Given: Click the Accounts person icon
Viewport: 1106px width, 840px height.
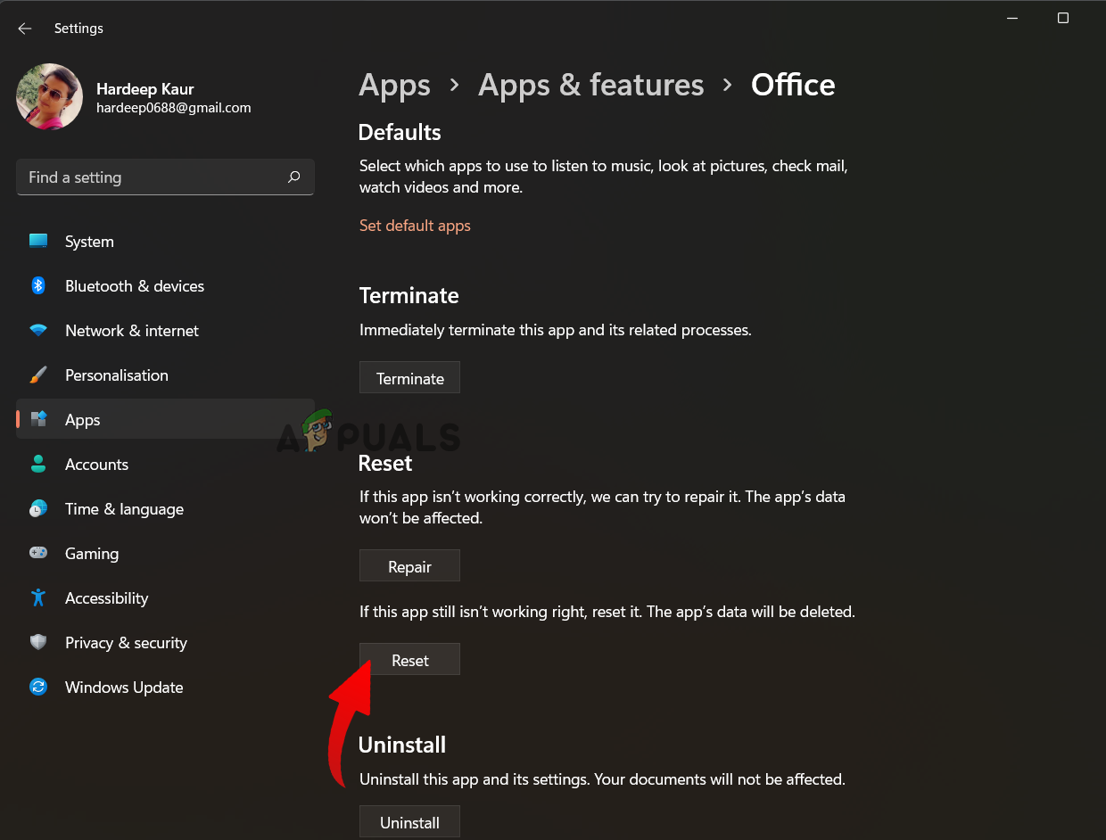Looking at the screenshot, I should point(38,465).
